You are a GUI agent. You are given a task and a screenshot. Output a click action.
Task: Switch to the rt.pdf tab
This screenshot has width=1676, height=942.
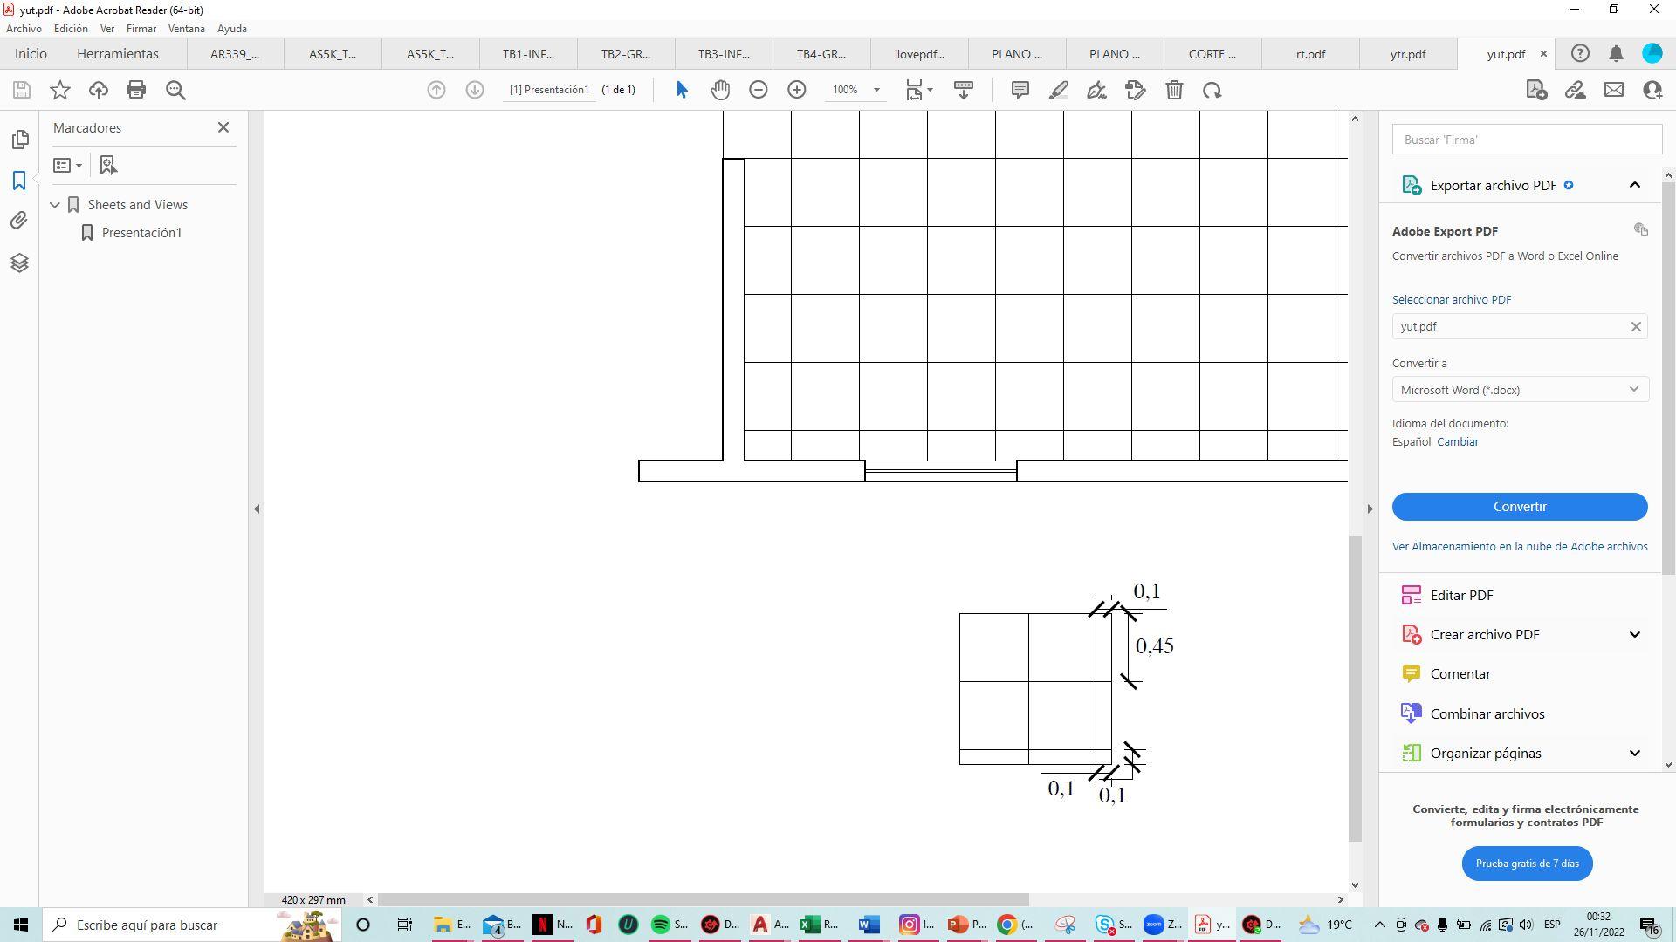1310,54
